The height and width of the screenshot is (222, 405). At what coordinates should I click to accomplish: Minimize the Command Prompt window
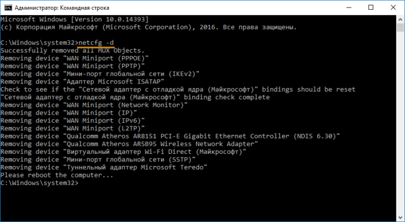click(x=348, y=7)
